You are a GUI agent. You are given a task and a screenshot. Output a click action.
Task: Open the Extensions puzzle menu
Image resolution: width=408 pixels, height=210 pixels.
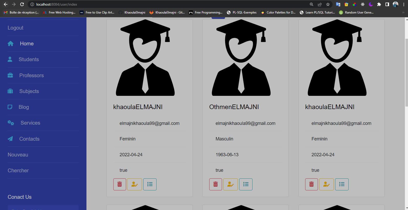click(379, 4)
